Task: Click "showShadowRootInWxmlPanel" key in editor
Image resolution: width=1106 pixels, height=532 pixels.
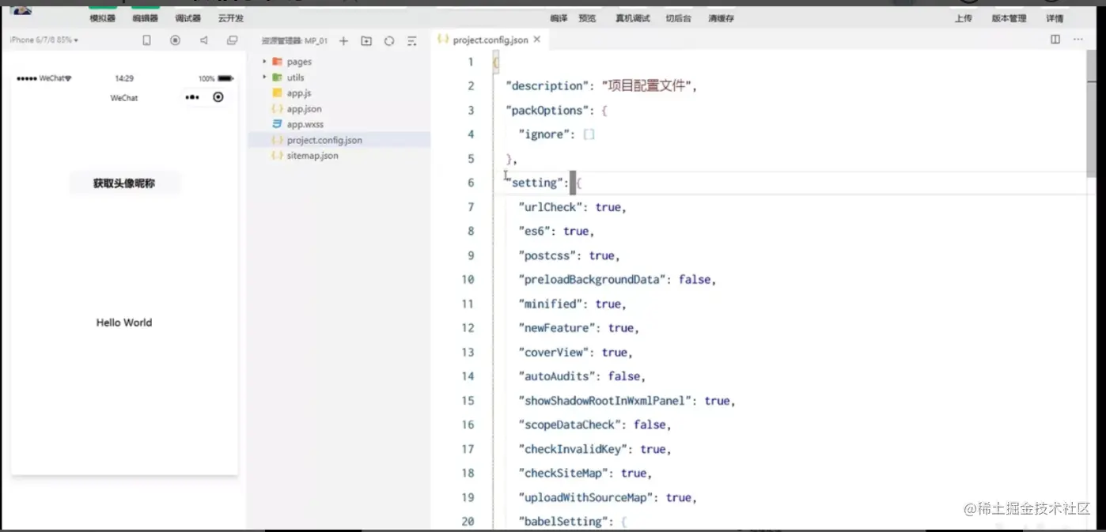Action: (x=607, y=401)
